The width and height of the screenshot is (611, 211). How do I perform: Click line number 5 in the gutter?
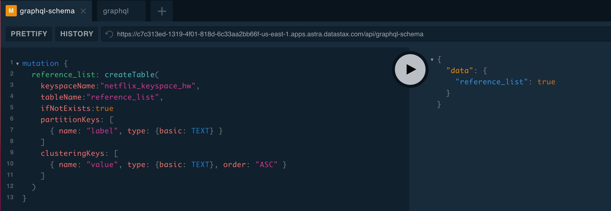11,107
